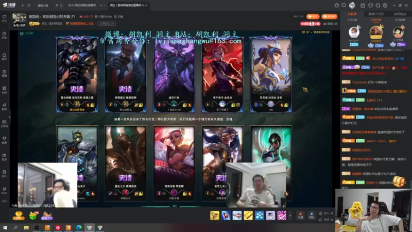
Task: Click the gold-crowned top ranked user avatar
Action: (x=376, y=31)
